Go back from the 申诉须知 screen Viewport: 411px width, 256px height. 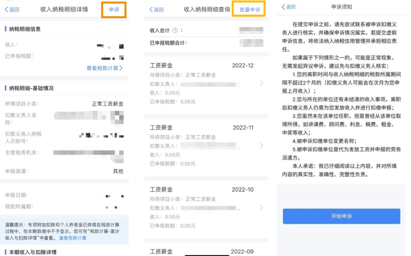(x=288, y=7)
